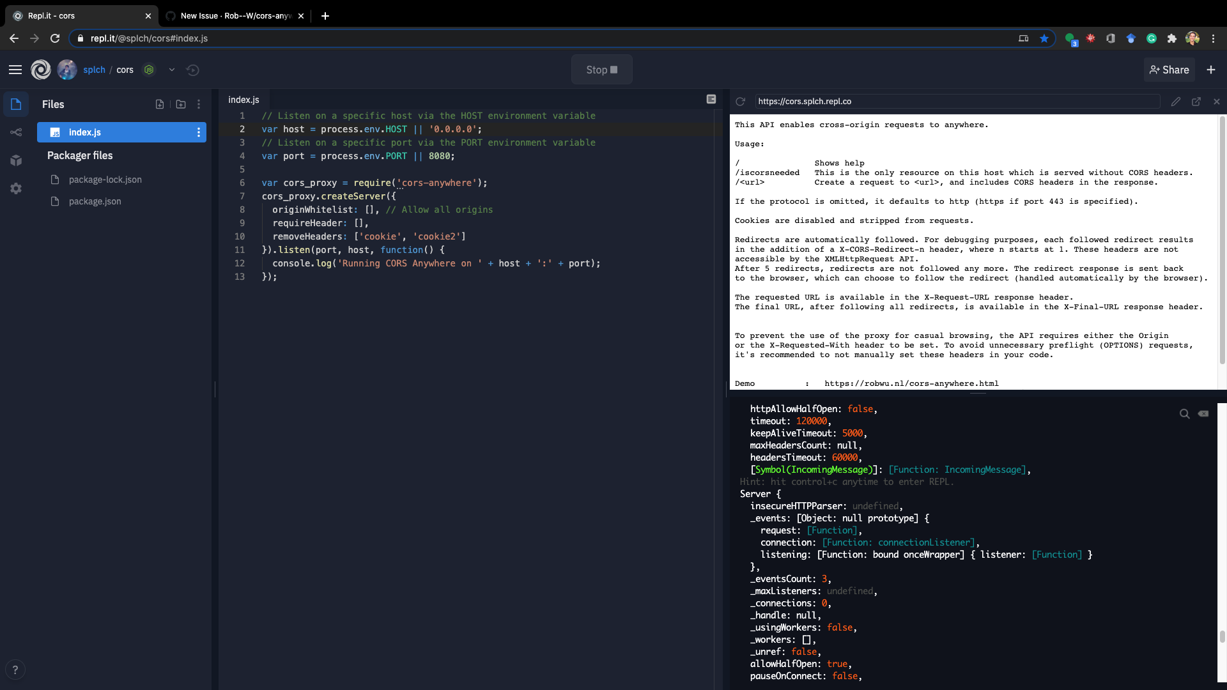
Task: Bookmark the page with the star icon
Action: click(x=1045, y=38)
